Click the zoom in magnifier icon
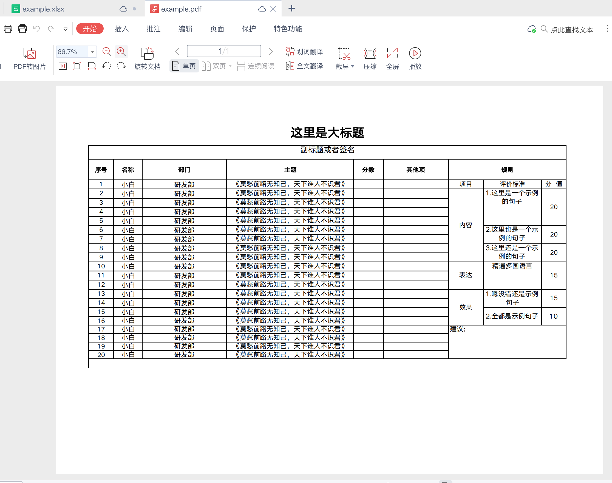Screen dimensions: 612x483 pyautogui.click(x=121, y=52)
